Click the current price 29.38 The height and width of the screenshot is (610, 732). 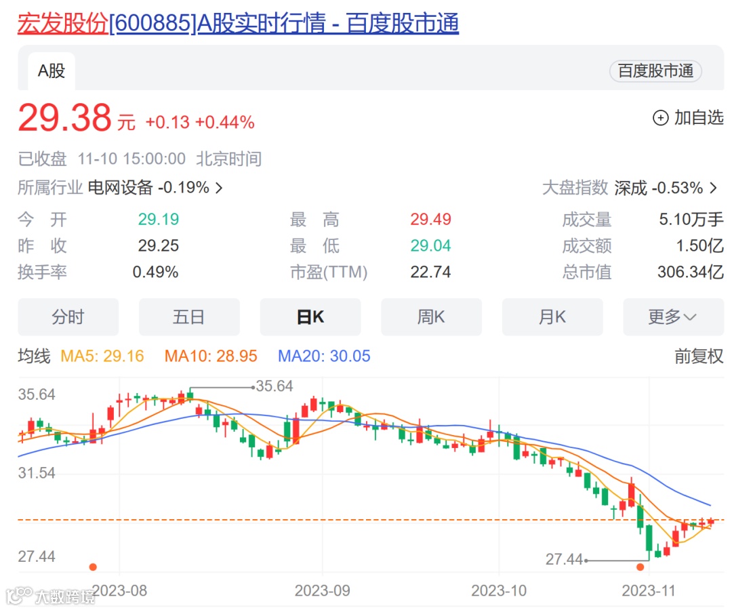[65, 118]
